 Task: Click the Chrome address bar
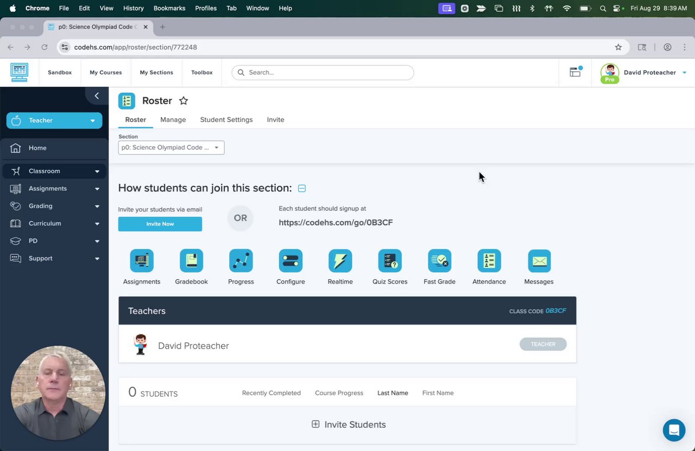pyautogui.click(x=342, y=47)
